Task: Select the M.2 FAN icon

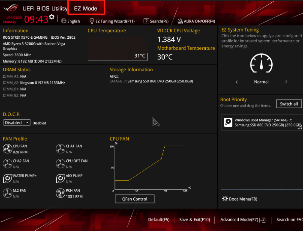Action: point(7,193)
